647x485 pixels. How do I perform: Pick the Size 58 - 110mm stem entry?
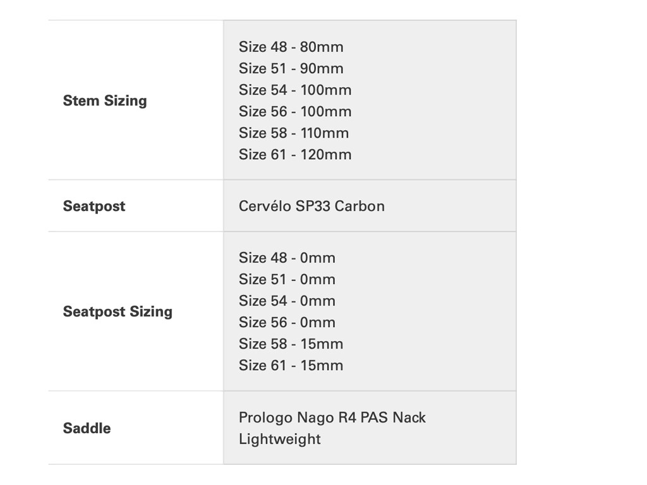(x=294, y=133)
